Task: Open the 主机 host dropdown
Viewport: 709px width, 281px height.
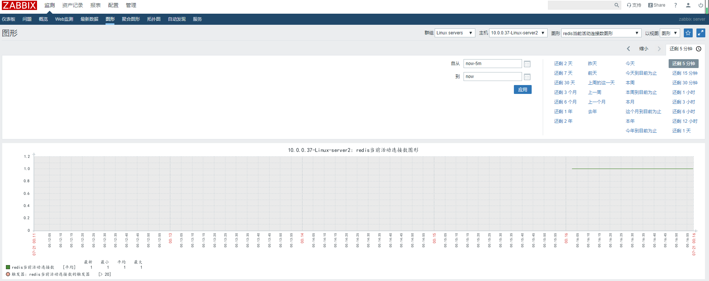Action: coord(518,33)
